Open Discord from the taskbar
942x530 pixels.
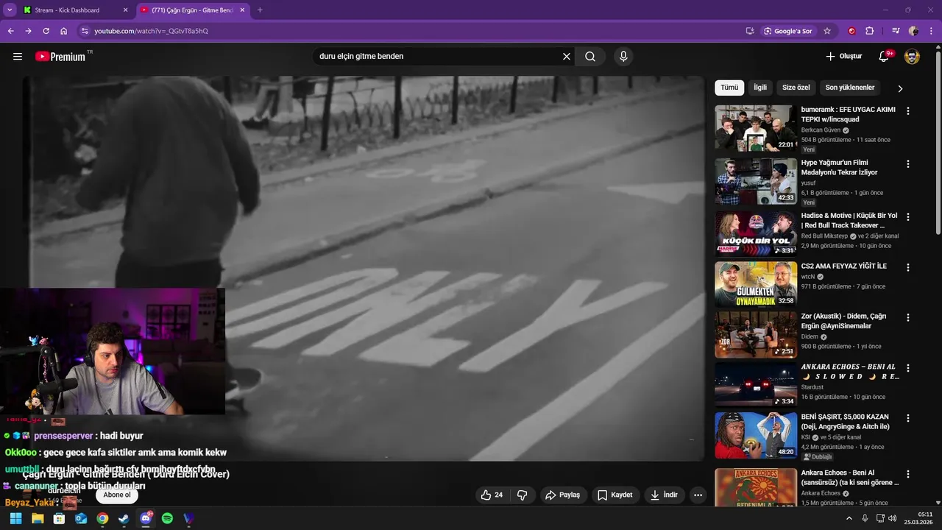[146, 518]
